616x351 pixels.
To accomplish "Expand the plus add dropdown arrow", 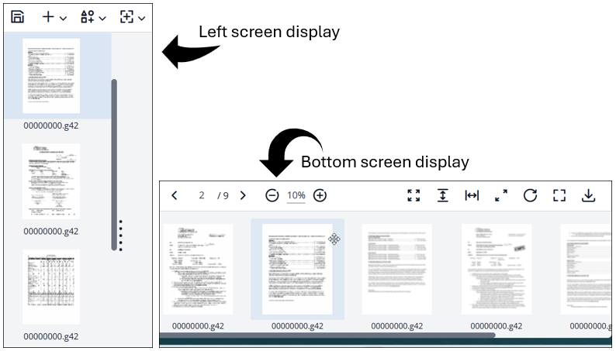I will tap(63, 18).
